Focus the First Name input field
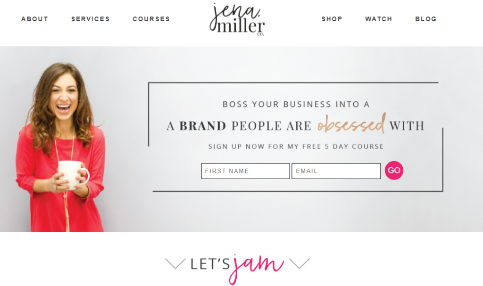This screenshot has height=286, width=483. click(x=245, y=171)
